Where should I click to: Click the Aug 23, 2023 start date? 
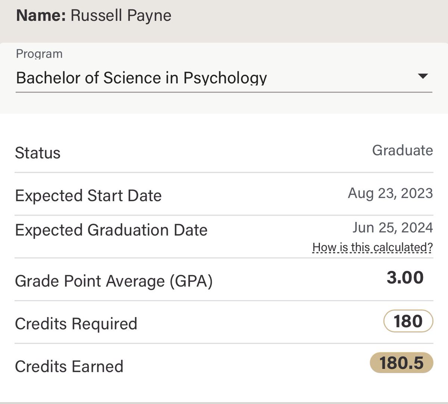(x=390, y=193)
